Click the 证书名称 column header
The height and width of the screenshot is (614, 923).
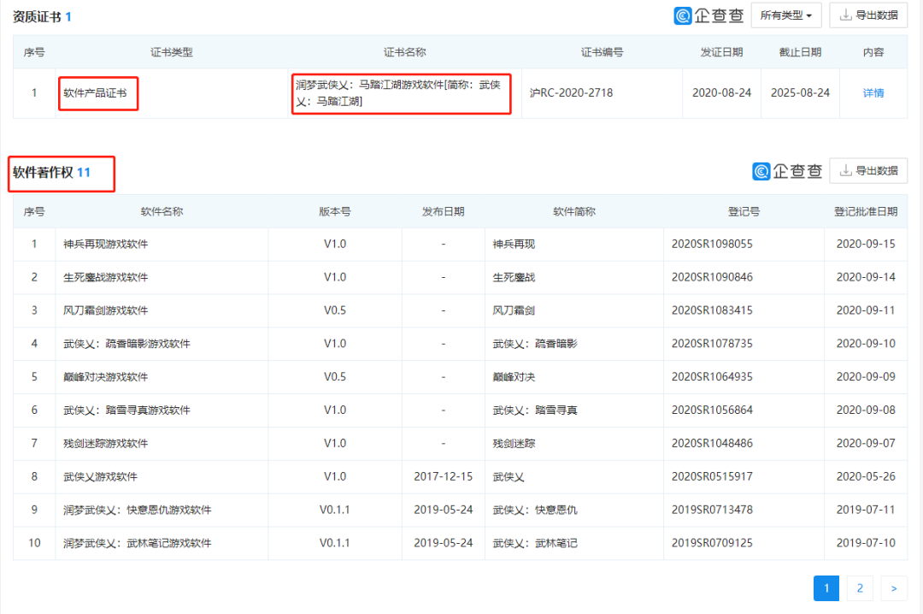404,52
